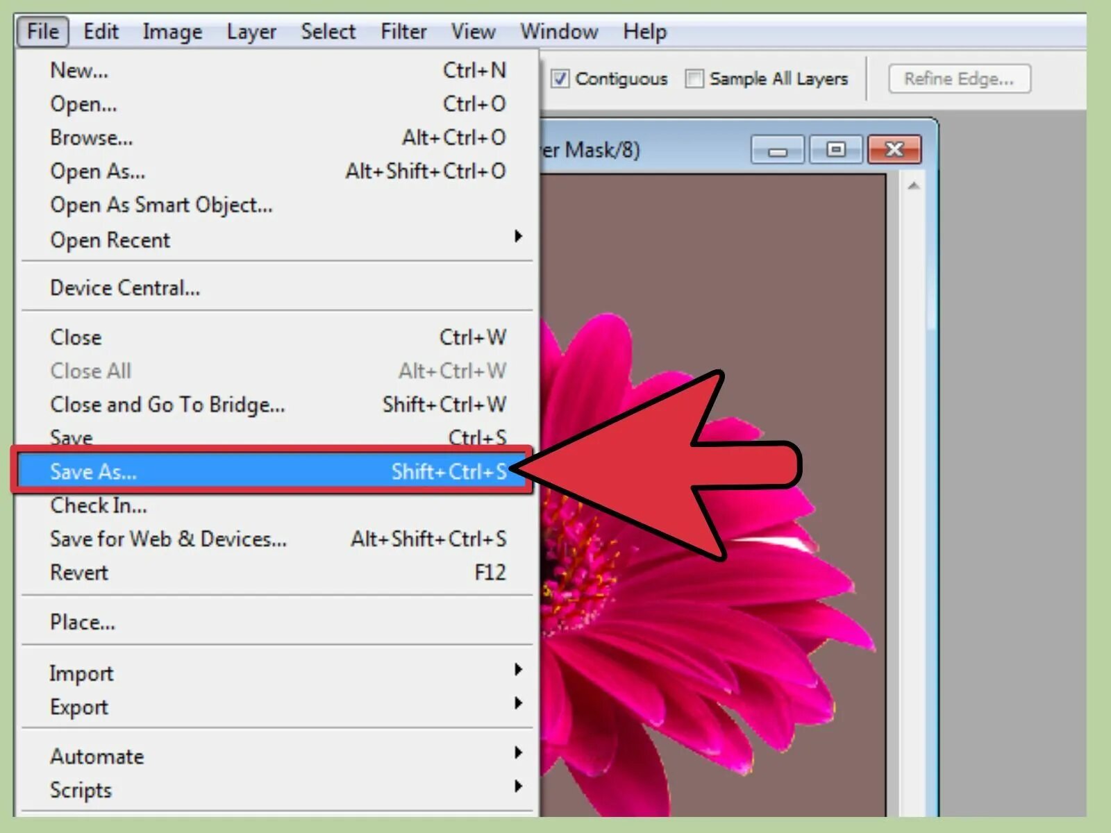The image size is (1111, 833).
Task: Launch Device Central... from the menu
Action: click(277, 287)
